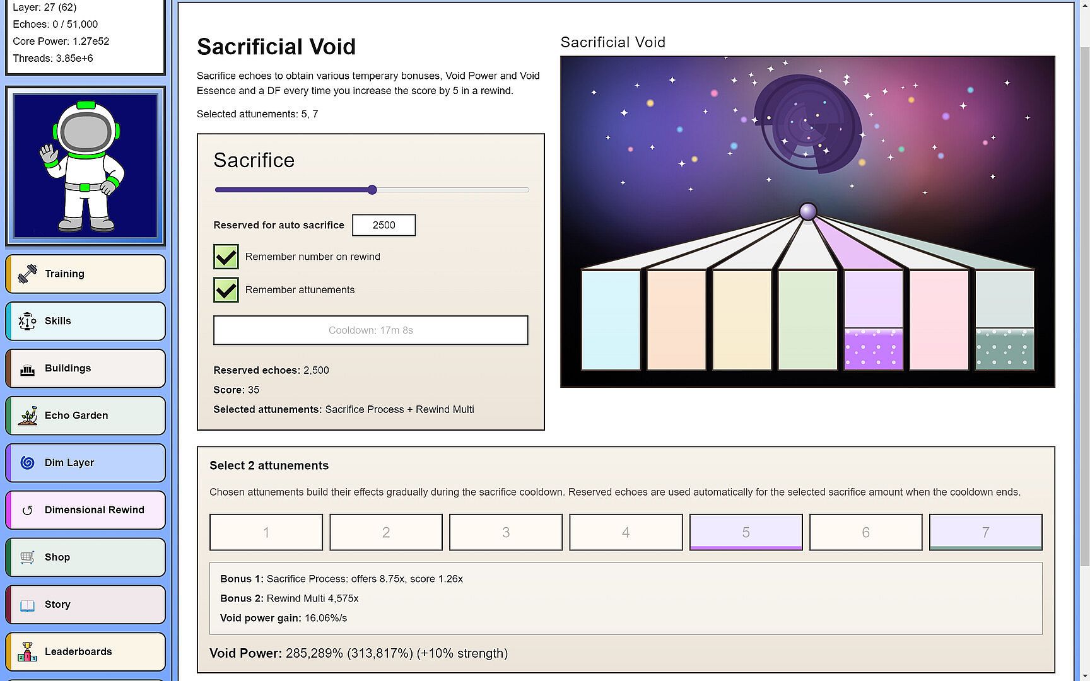This screenshot has width=1090, height=681.
Task: Switch to the Dim Layer page
Action: (86, 463)
